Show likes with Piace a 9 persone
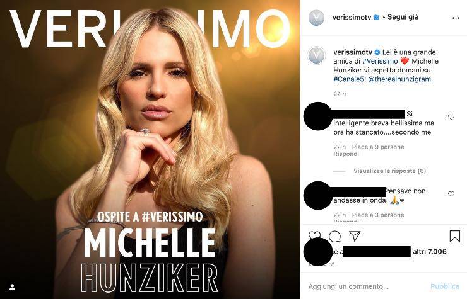 point(377,147)
